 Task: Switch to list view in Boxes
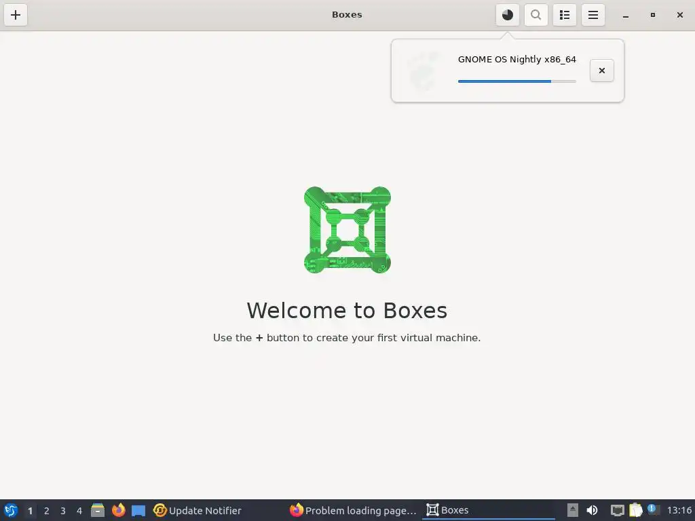point(564,15)
